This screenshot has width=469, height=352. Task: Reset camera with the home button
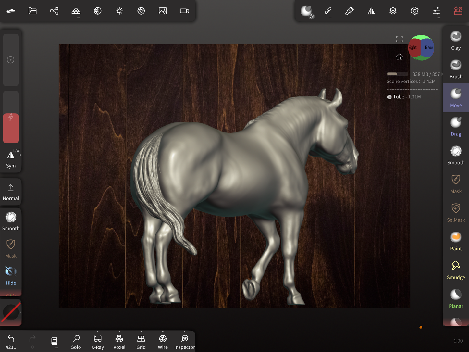(x=399, y=57)
